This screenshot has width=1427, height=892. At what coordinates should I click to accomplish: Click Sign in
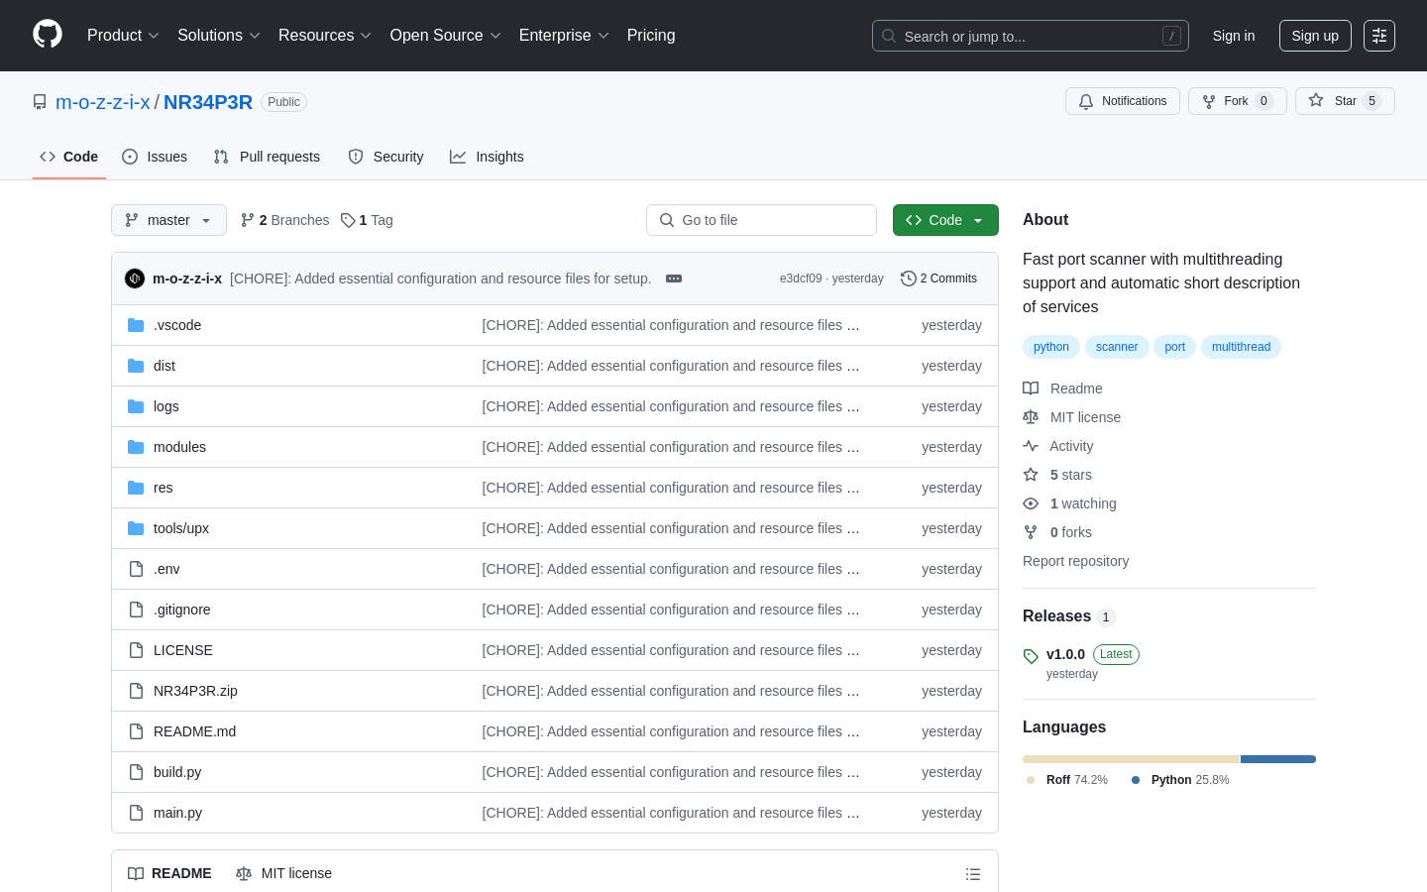[1234, 36]
